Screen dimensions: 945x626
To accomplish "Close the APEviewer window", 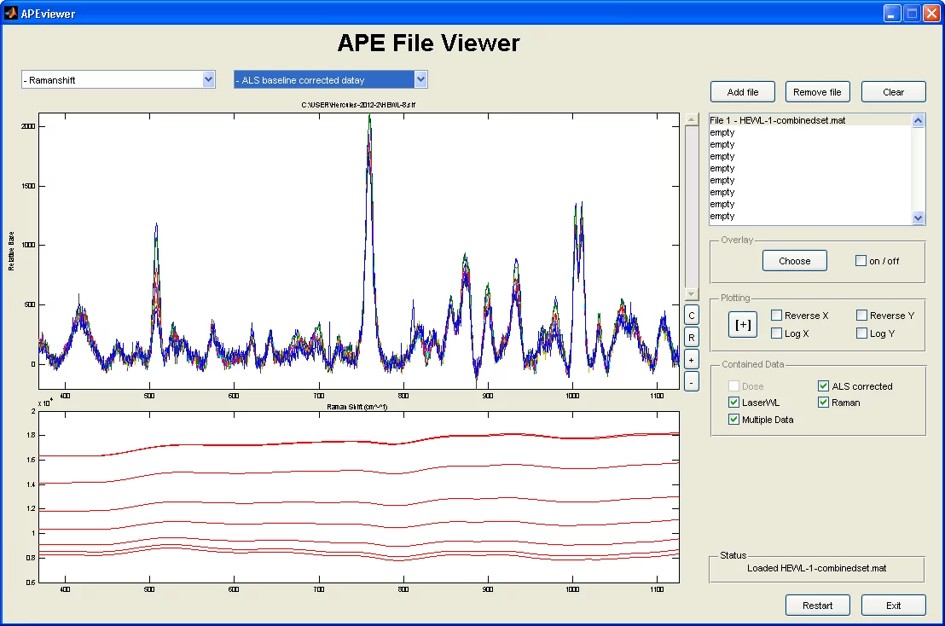I will click(931, 14).
